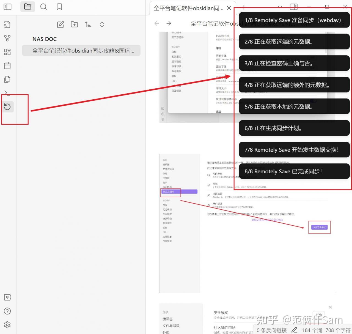Create a new folder in the file explorer

(x=74, y=24)
